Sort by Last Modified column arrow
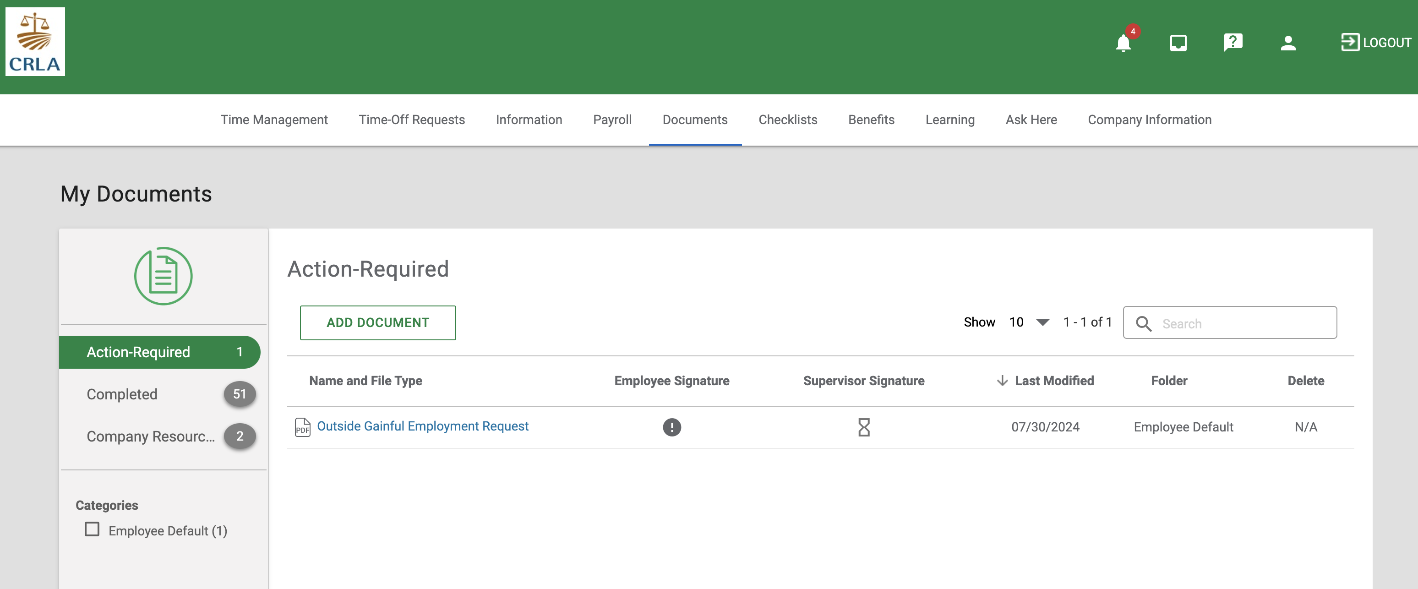 (x=1002, y=381)
